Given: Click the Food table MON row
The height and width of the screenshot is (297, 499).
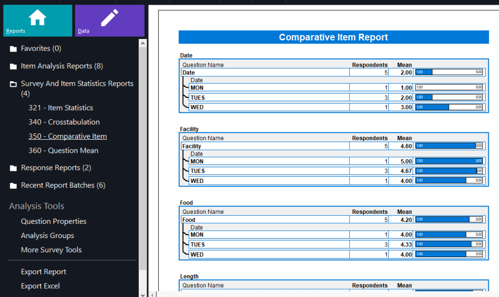Looking at the screenshot, I should pyautogui.click(x=337, y=235).
